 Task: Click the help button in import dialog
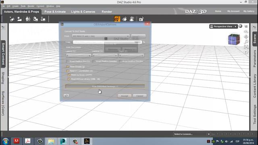coord(66,96)
